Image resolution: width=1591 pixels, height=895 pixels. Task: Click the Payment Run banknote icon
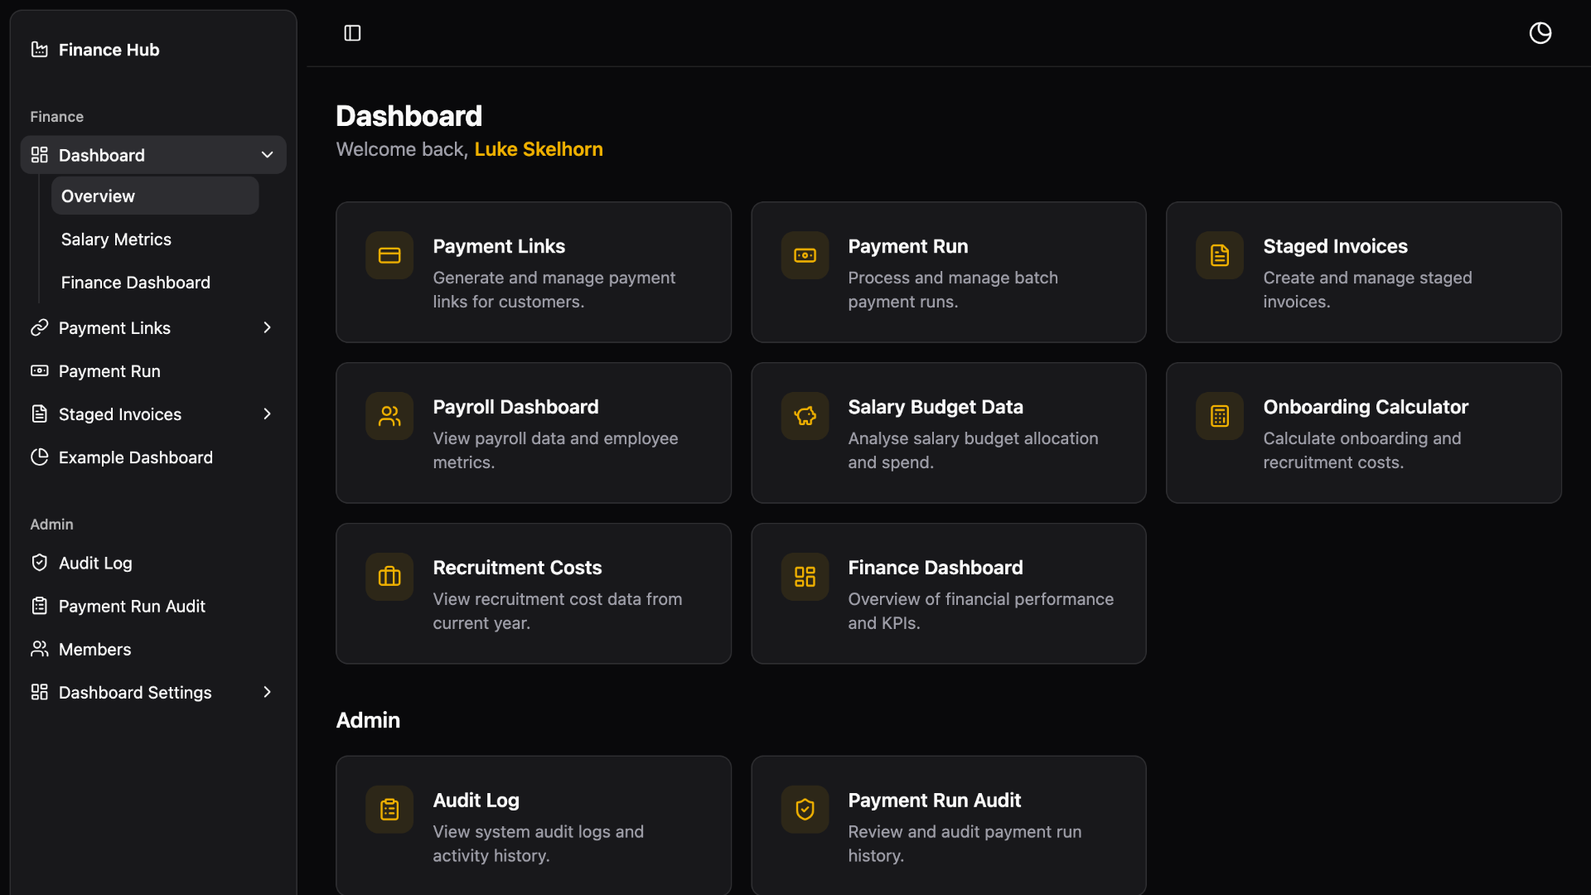click(x=804, y=255)
